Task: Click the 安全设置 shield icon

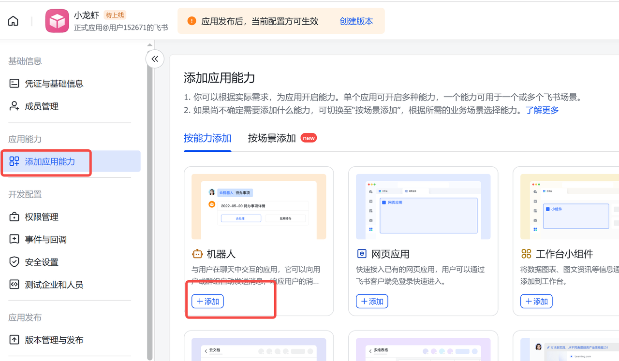Action: point(14,262)
